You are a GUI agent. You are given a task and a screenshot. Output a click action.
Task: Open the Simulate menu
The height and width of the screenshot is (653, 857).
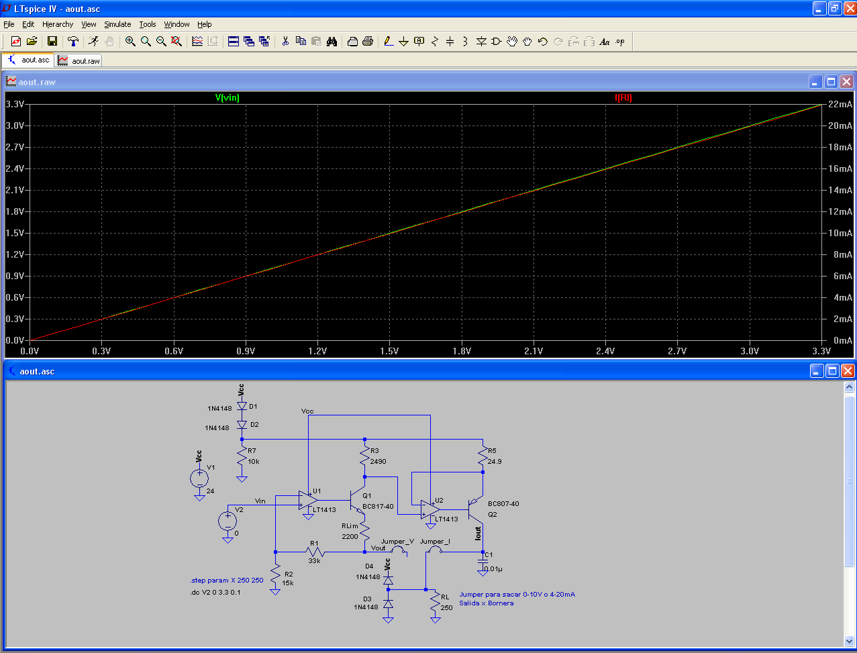(x=117, y=24)
